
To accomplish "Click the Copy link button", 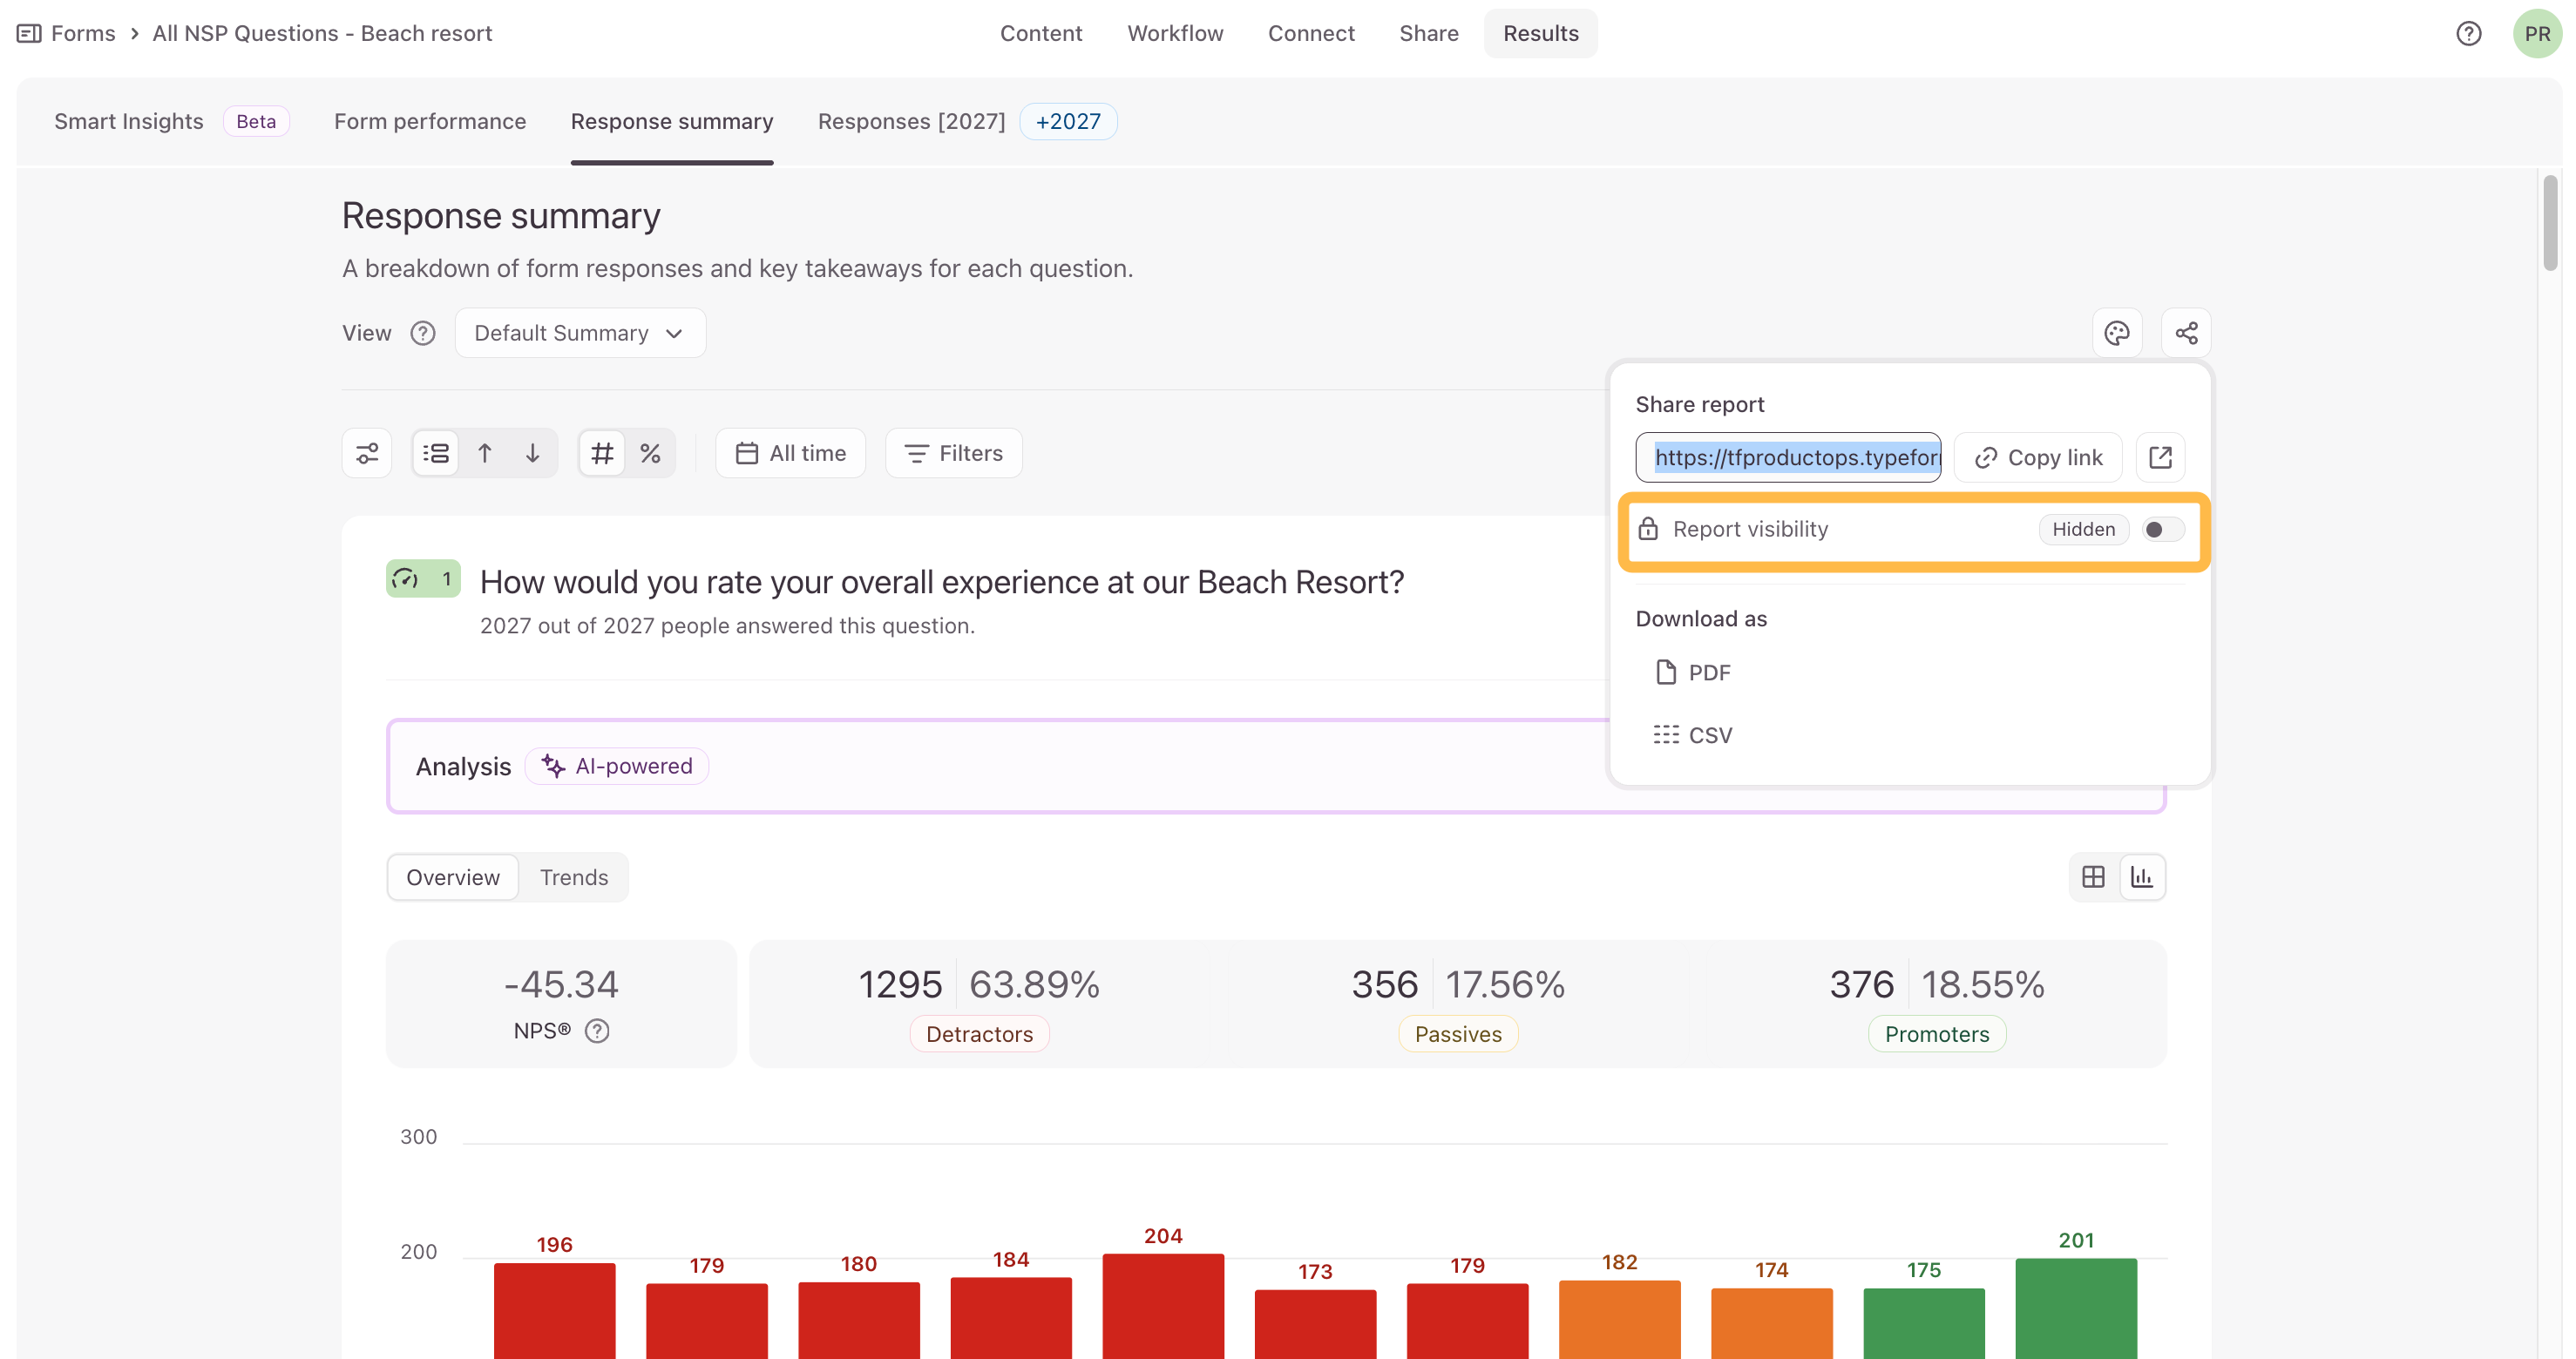I will 2038,457.
